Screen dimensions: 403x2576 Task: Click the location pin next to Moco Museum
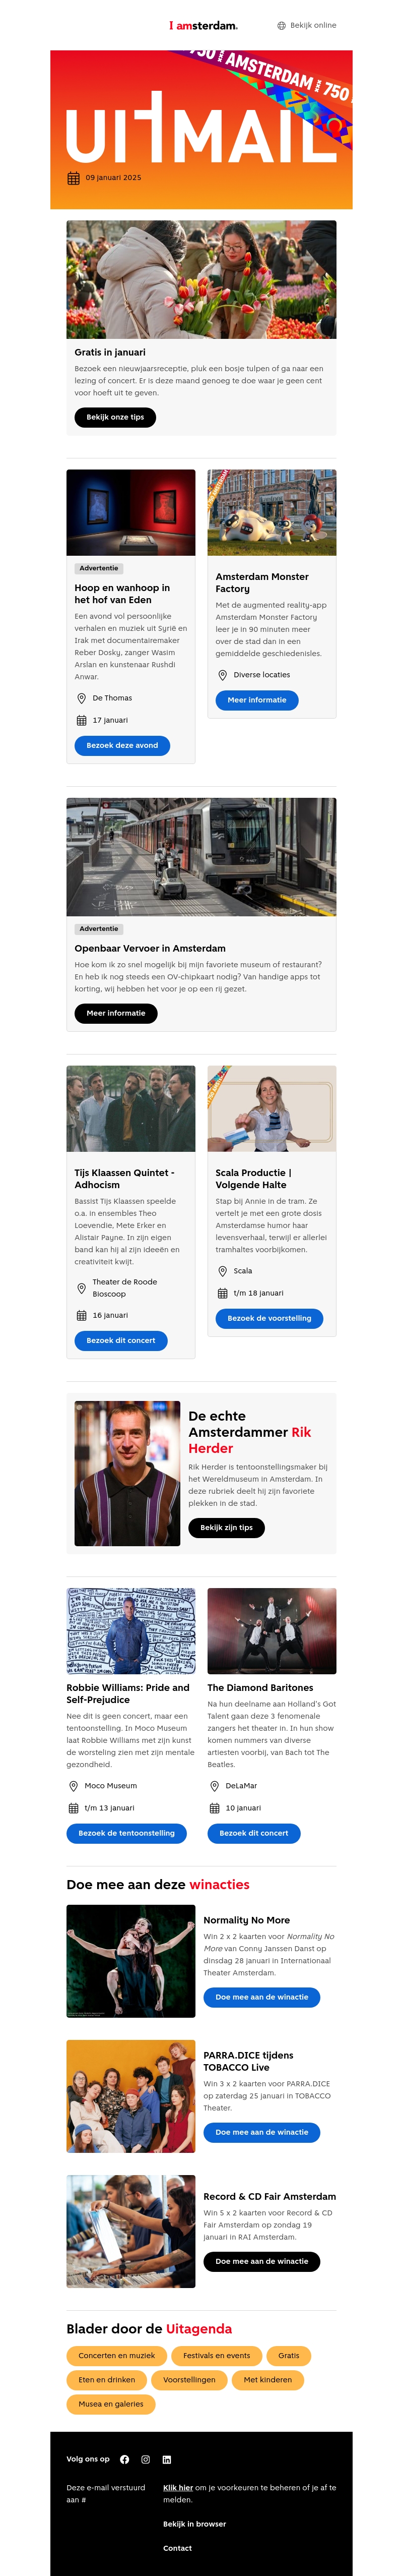coord(73,1786)
